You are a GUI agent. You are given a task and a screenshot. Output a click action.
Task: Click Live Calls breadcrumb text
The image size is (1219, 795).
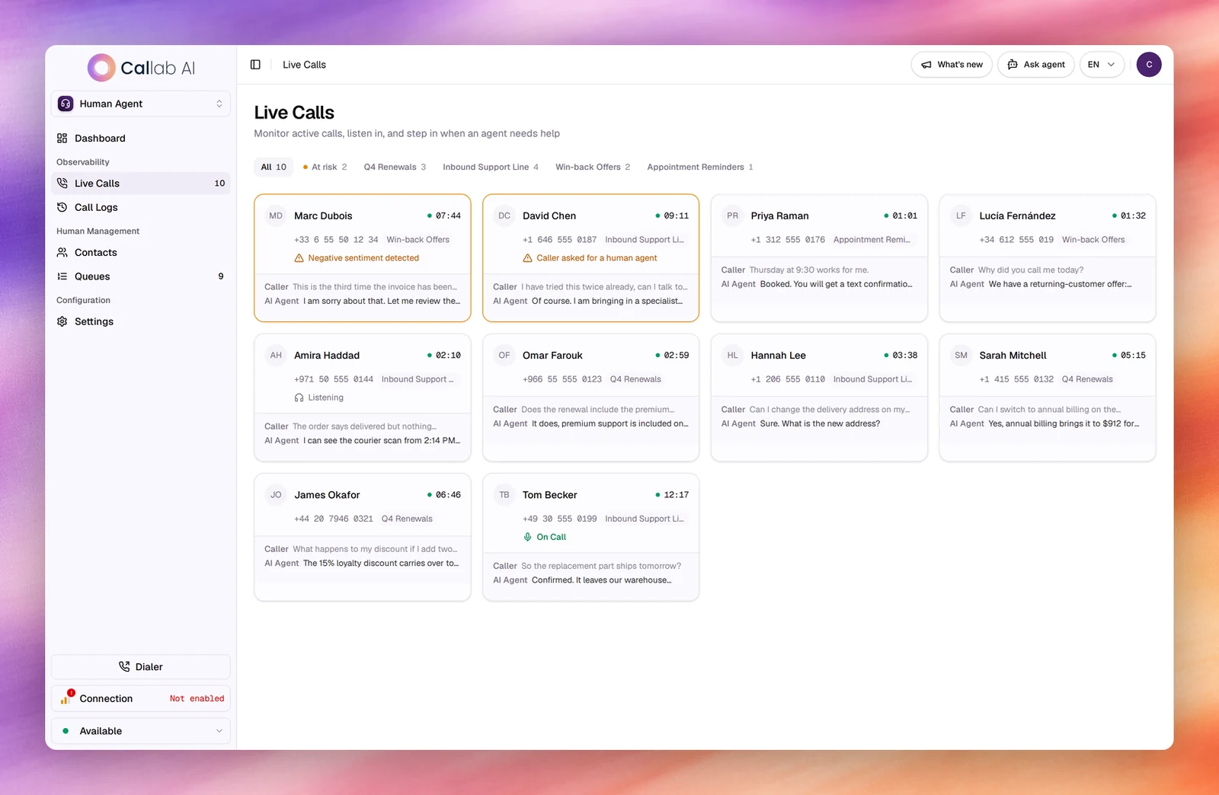[x=304, y=65]
